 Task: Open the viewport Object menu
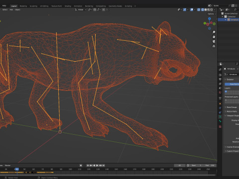[17, 9]
